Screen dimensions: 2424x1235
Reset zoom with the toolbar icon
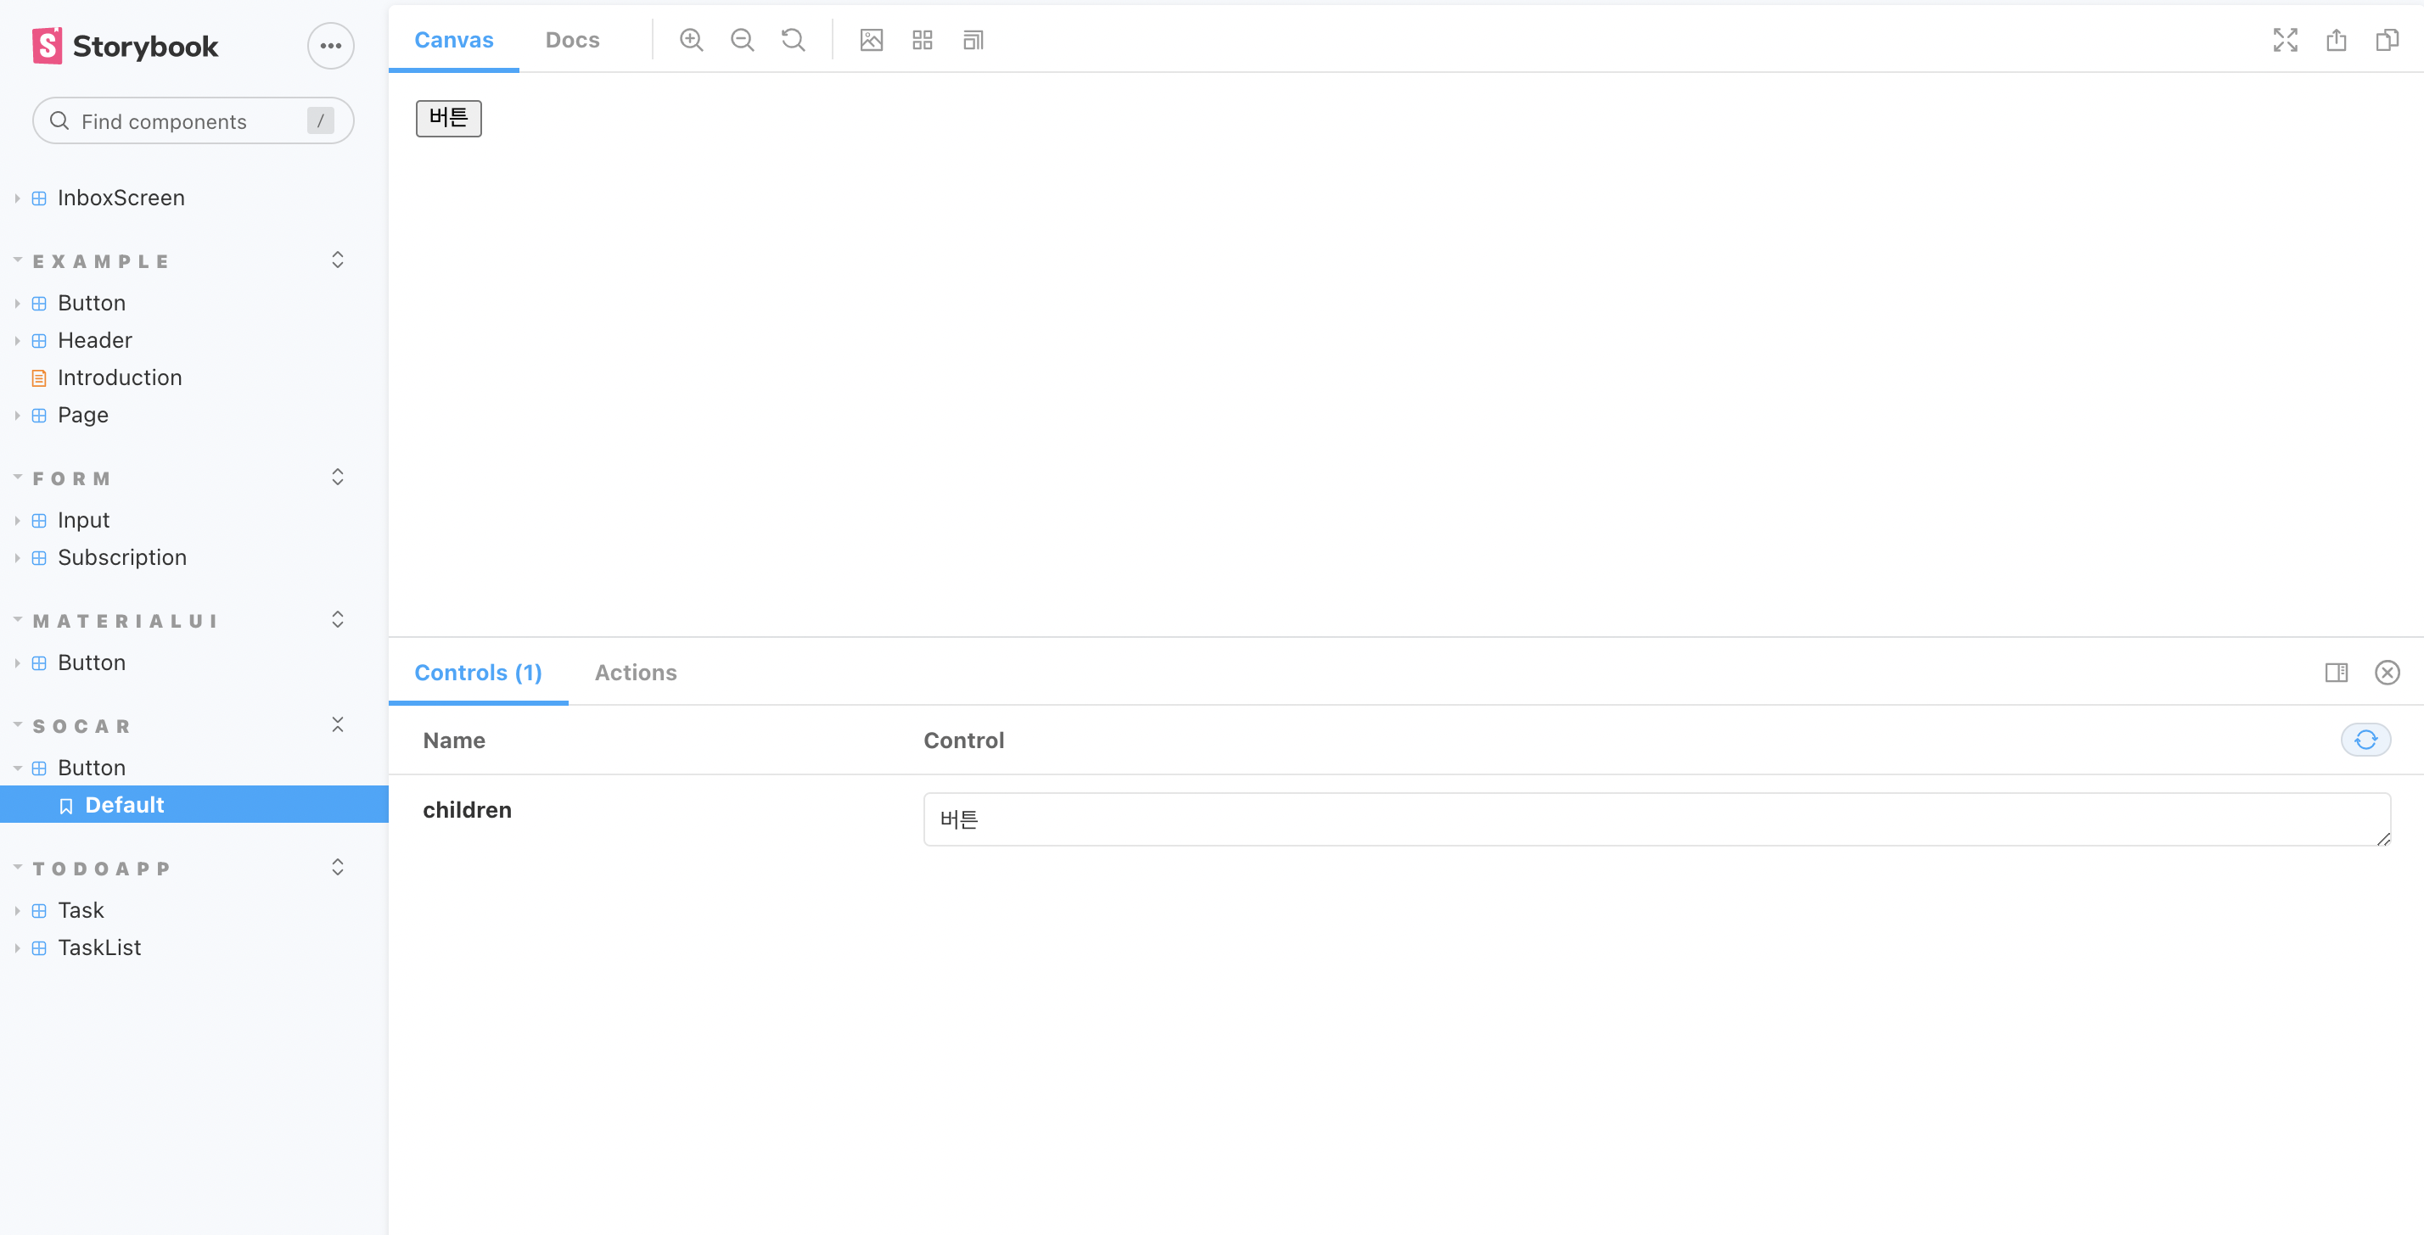(x=794, y=40)
